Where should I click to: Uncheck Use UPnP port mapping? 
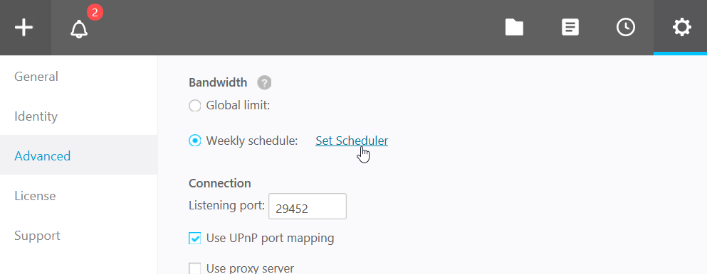195,238
